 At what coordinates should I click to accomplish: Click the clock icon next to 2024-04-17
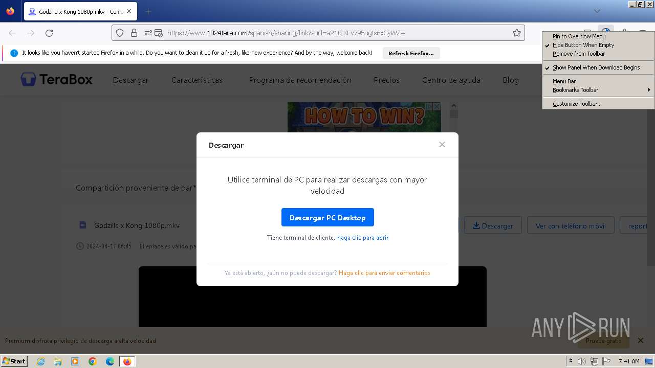click(x=80, y=246)
